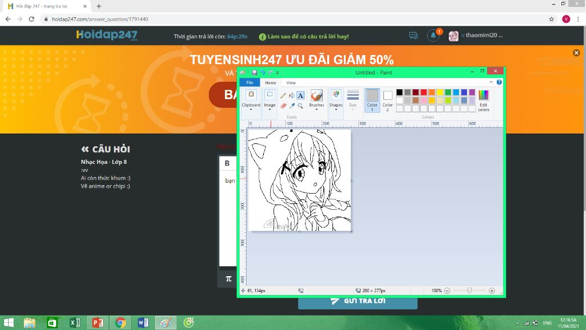Click the anime drawing on Paint canvas
The height and width of the screenshot is (330, 586).
299,180
